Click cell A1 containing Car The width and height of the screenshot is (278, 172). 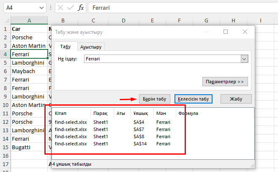(x=29, y=29)
